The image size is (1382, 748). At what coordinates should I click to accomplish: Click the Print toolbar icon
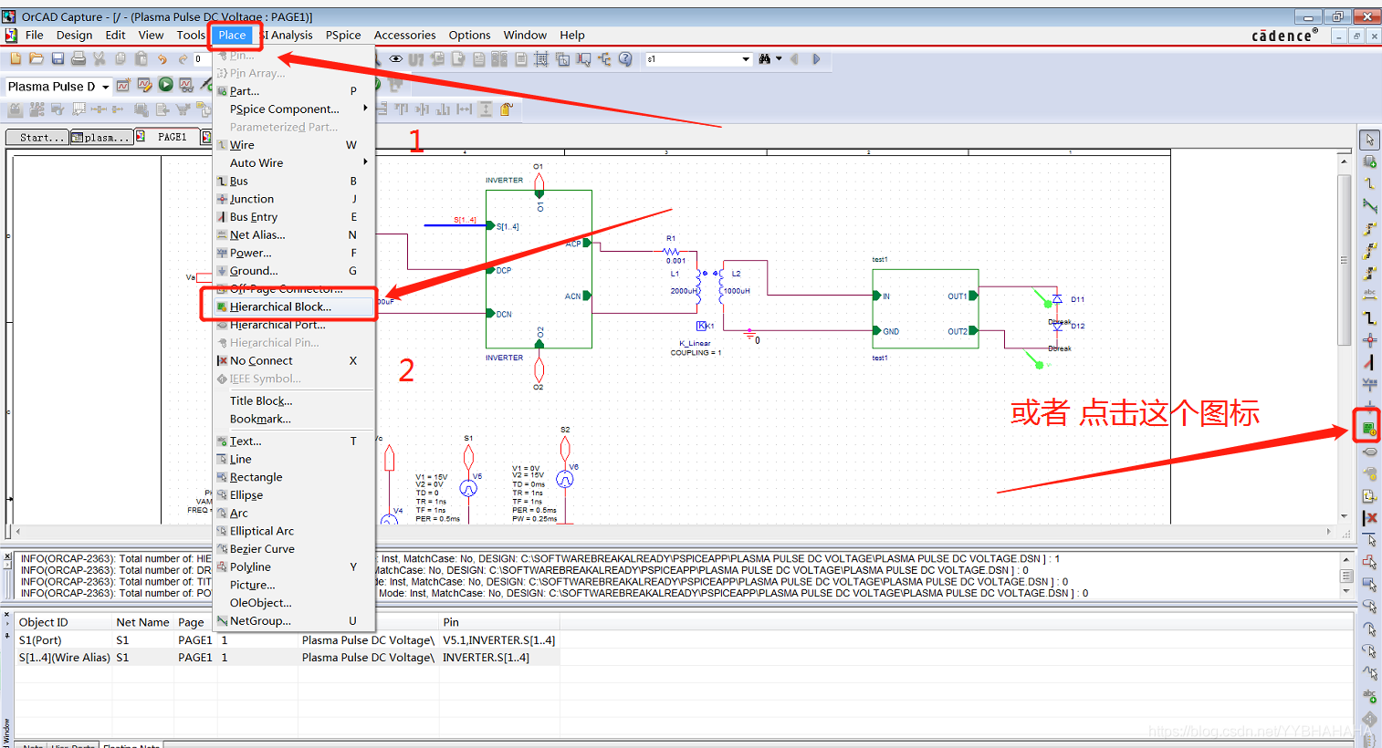pos(79,58)
